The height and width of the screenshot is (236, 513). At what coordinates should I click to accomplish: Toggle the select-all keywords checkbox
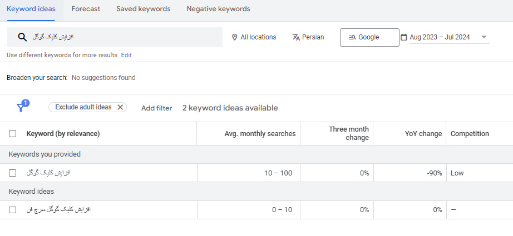coord(12,133)
